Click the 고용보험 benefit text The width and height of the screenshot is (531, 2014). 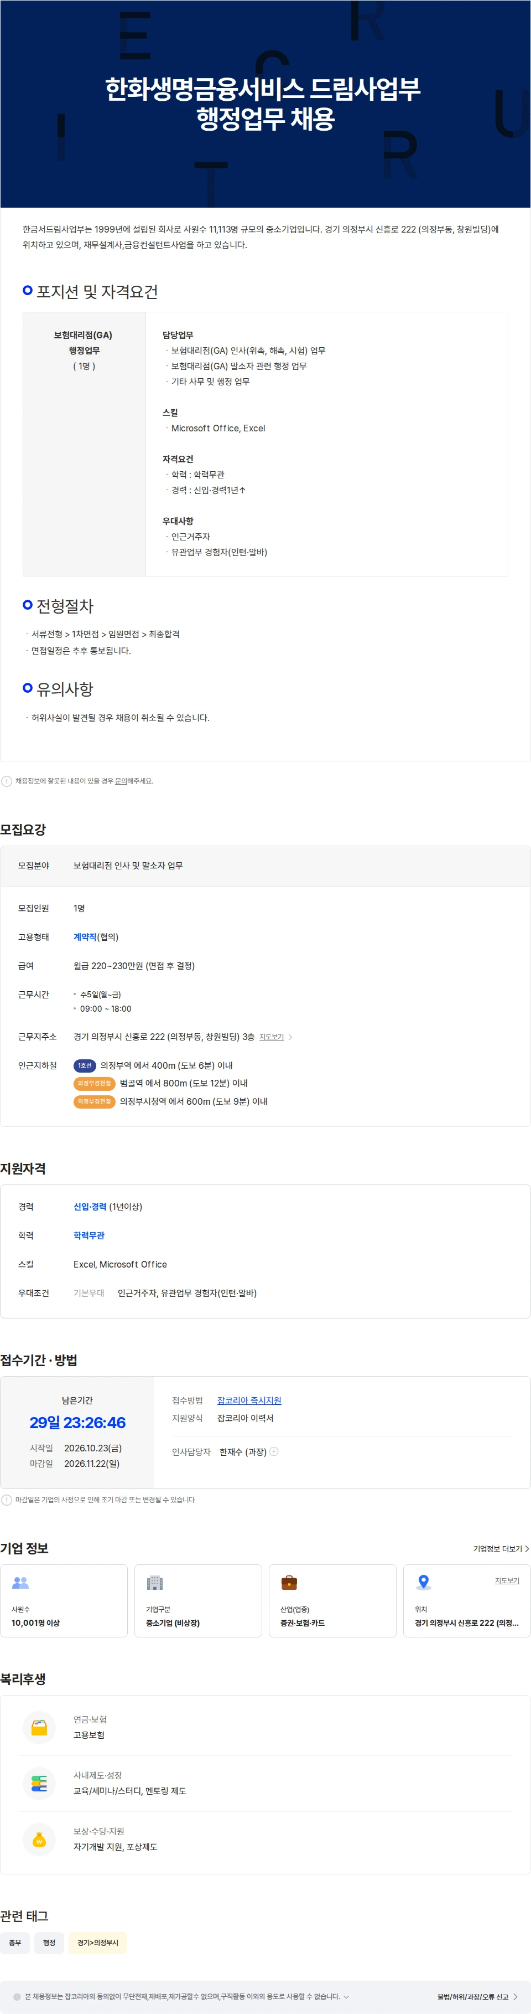pos(89,1734)
